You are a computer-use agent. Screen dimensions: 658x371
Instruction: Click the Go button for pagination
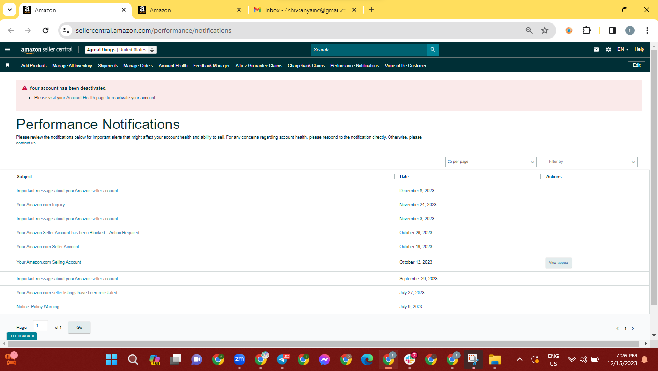click(x=79, y=328)
